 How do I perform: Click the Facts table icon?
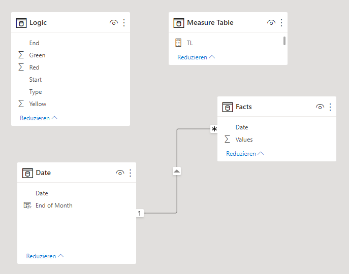coord(228,107)
